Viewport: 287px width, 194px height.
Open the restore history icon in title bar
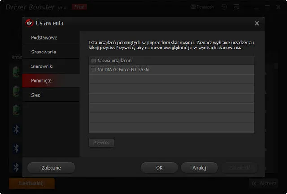224,7
